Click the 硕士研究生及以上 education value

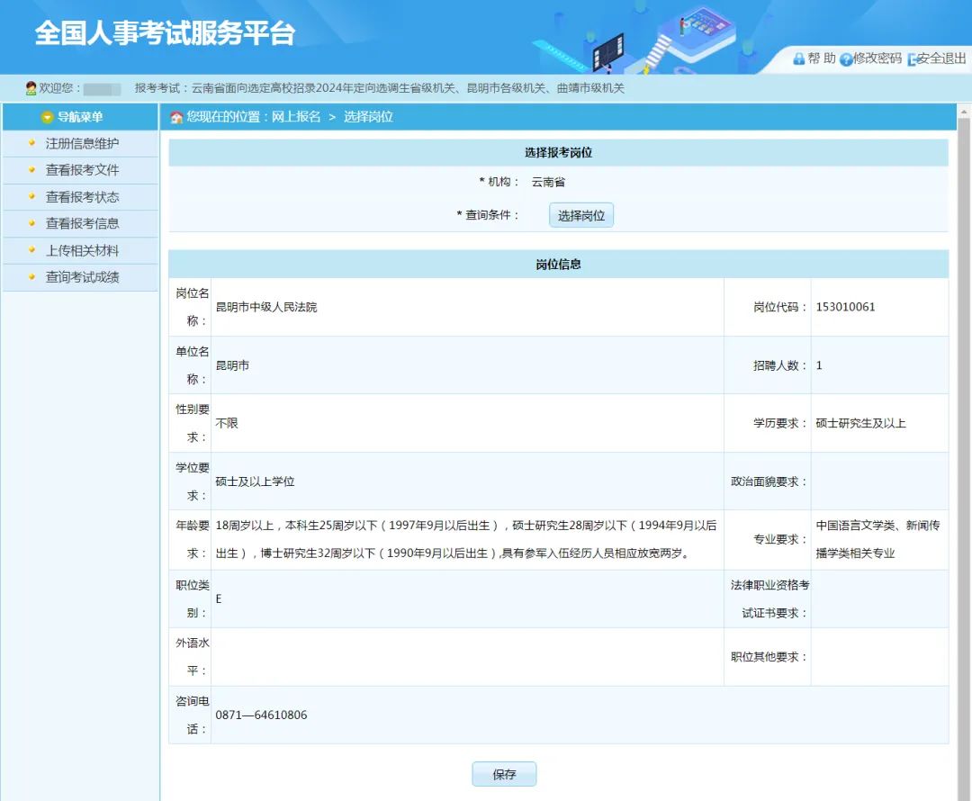(x=860, y=423)
